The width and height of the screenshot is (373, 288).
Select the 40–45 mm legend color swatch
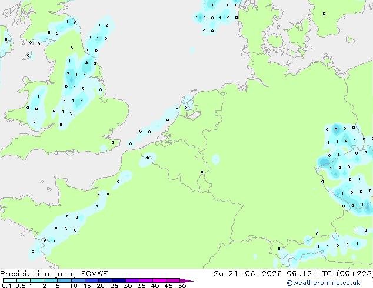pyautogui.click(x=159, y=280)
